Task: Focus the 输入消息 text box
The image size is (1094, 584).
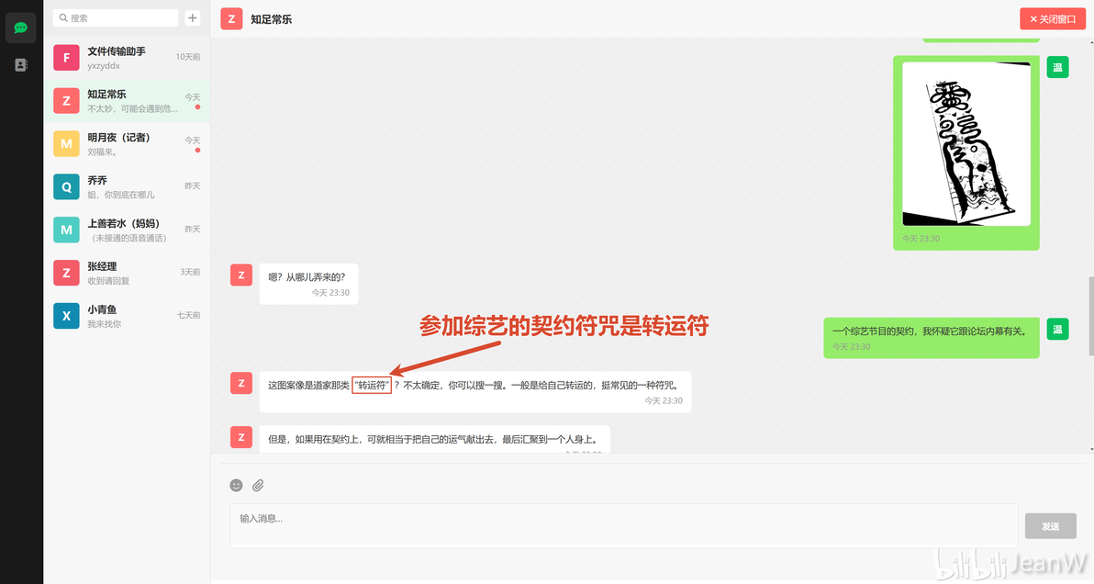Action: pyautogui.click(x=624, y=525)
